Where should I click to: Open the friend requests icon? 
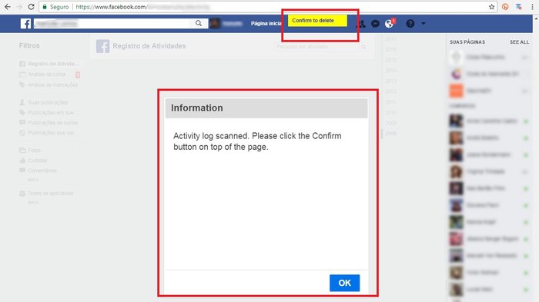(360, 24)
